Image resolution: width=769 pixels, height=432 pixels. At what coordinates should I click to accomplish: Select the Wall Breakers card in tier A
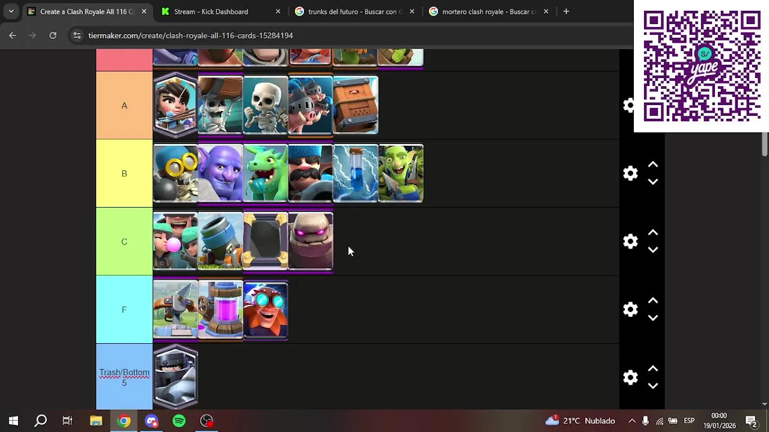pos(220,106)
